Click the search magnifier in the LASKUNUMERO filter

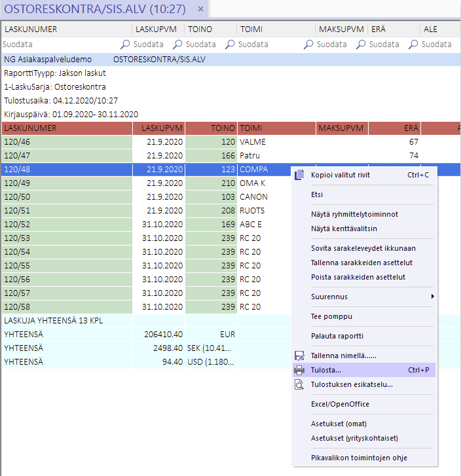125,45
